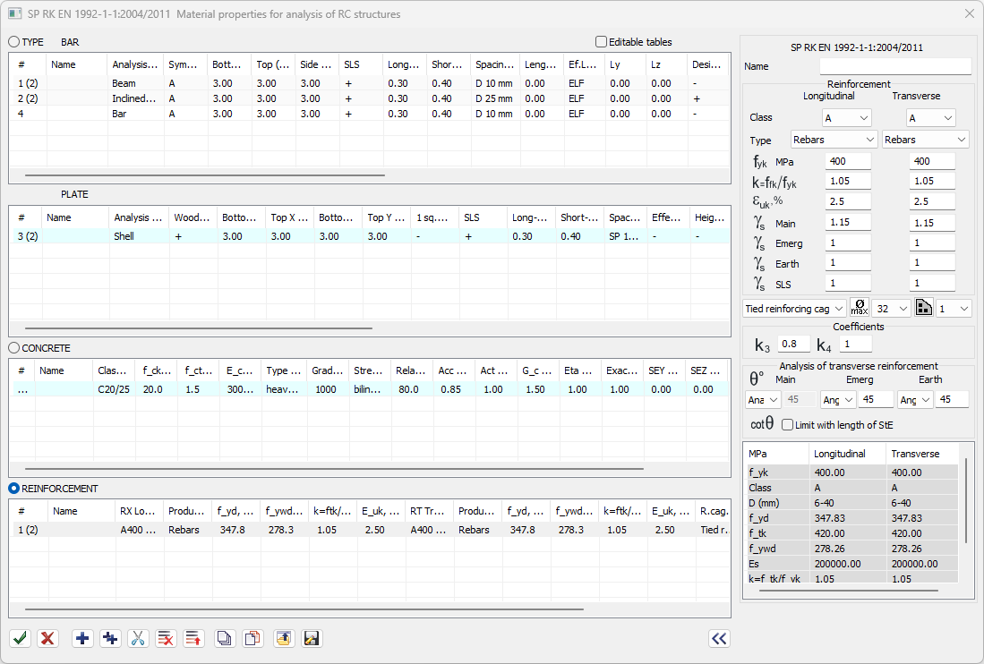Viewport: 984px width, 664px height.
Task: Click the single blue plus add icon
Action: (82, 638)
